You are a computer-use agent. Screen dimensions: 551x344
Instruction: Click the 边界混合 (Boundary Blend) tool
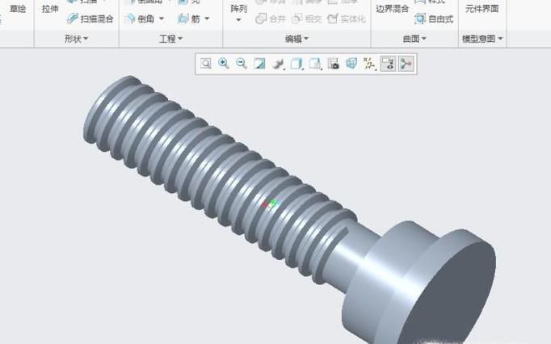tap(393, 8)
